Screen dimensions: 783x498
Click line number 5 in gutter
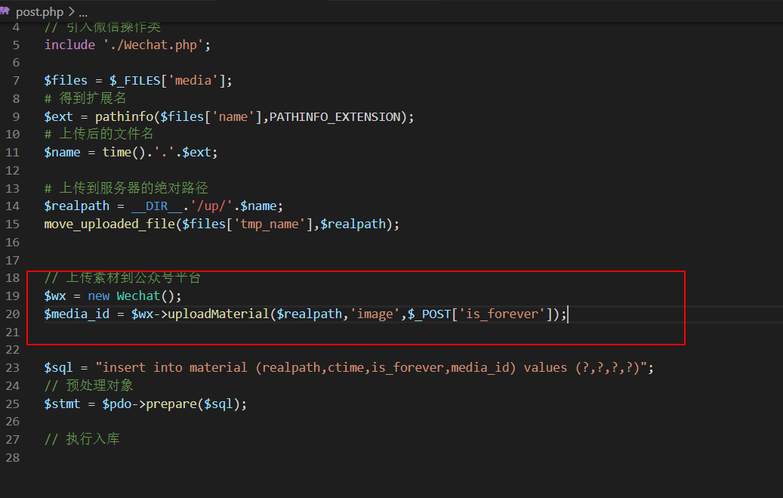[16, 45]
